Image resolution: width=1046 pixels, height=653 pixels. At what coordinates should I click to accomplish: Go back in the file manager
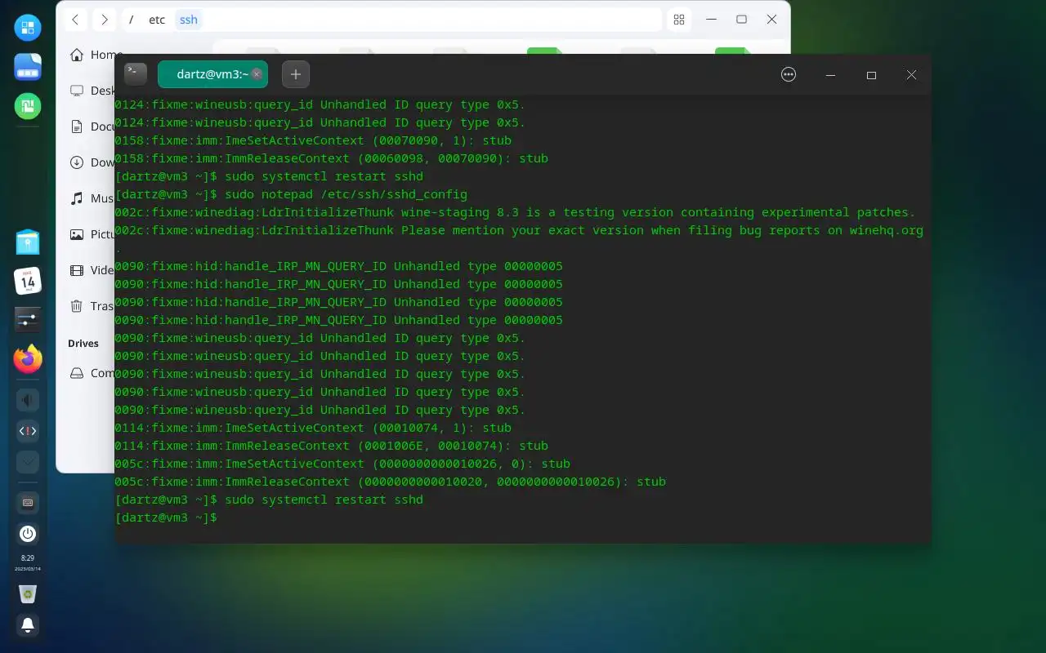[75, 20]
